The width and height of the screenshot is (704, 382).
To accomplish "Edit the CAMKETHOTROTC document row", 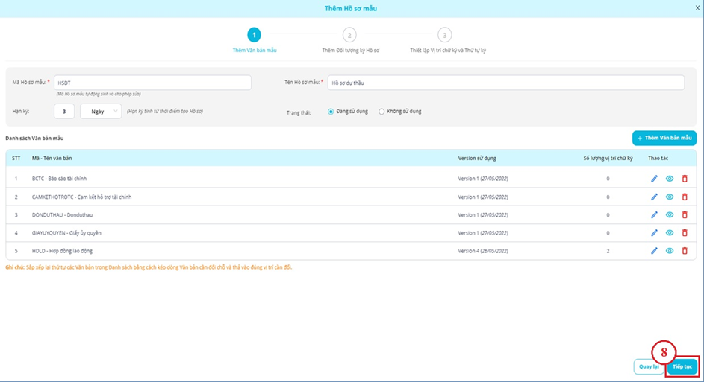I will 654,197.
